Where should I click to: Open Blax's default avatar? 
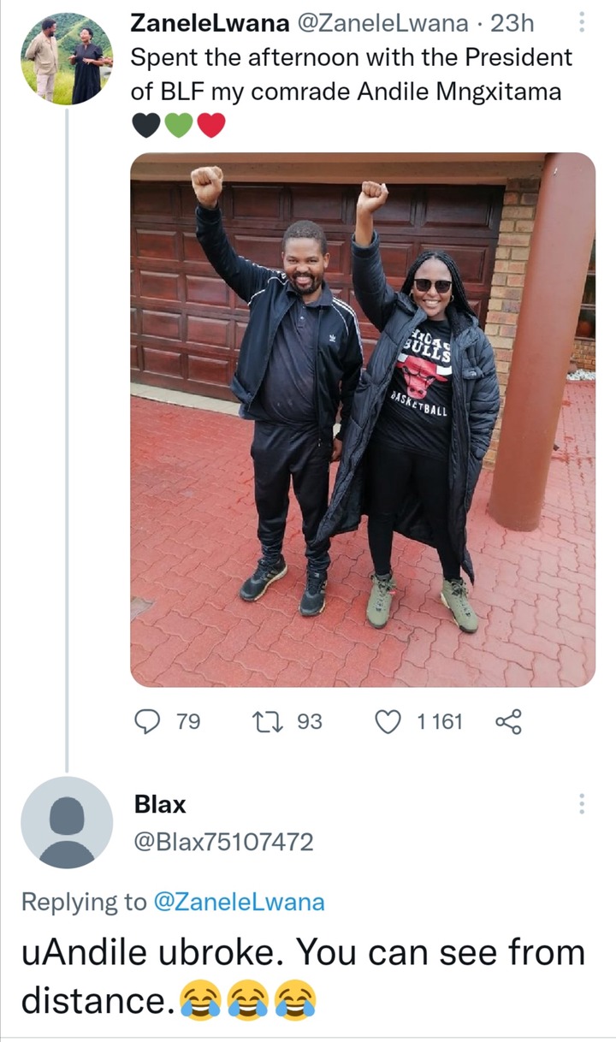[x=67, y=823]
